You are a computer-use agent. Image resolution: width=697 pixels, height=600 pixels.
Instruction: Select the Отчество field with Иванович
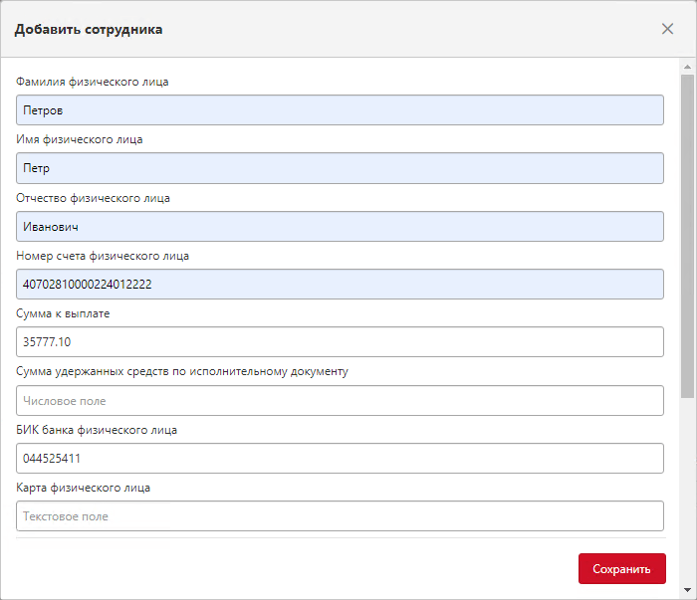(341, 227)
